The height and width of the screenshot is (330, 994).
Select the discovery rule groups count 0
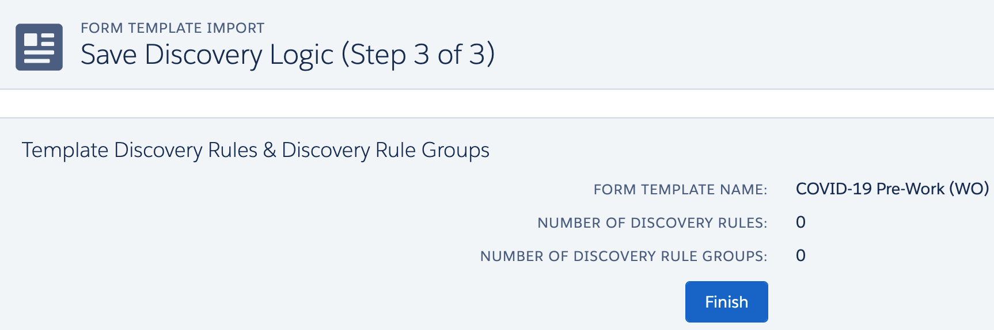pos(800,256)
